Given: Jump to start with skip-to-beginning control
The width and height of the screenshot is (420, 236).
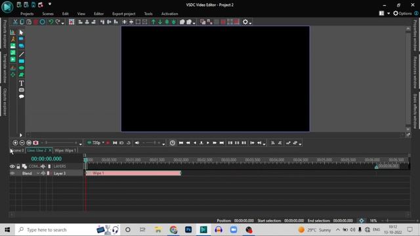Looking at the screenshot, I should [x=181, y=143].
